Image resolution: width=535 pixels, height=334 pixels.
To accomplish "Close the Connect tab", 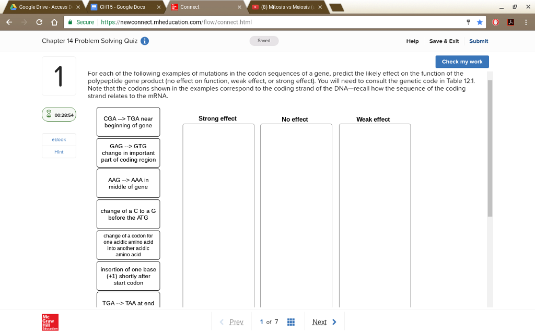I will [x=239, y=7].
